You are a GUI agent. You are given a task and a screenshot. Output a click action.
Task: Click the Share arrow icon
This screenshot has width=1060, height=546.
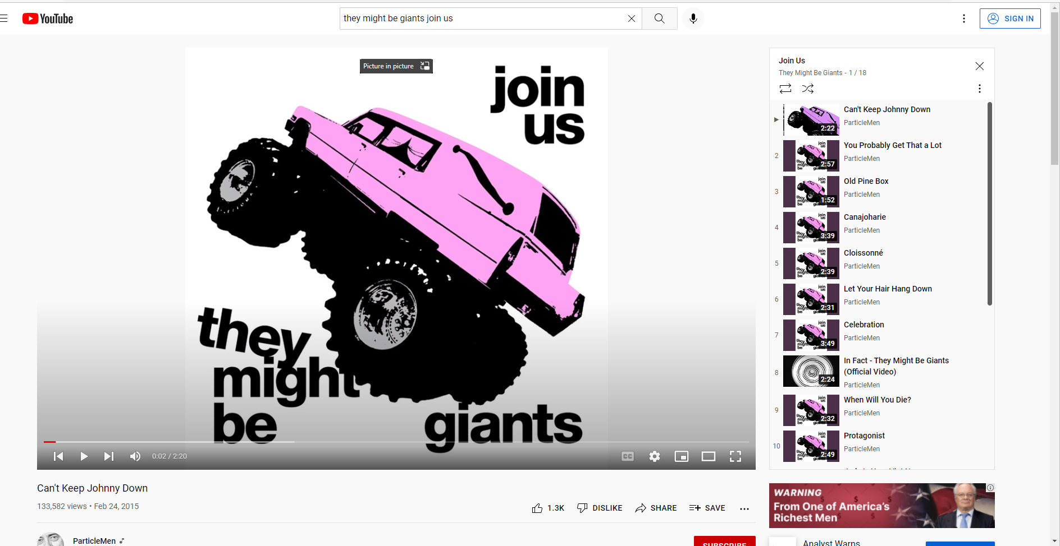641,508
